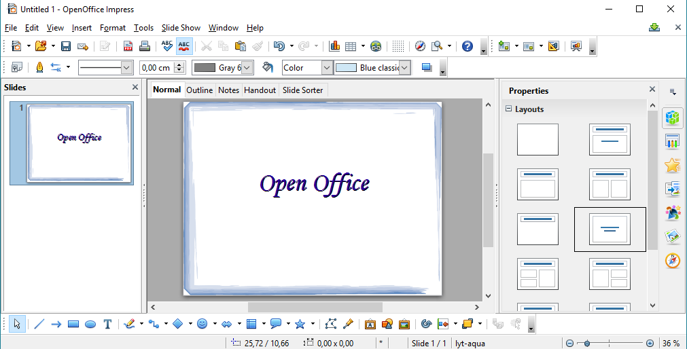Select the Centered Text layout

[x=610, y=229]
